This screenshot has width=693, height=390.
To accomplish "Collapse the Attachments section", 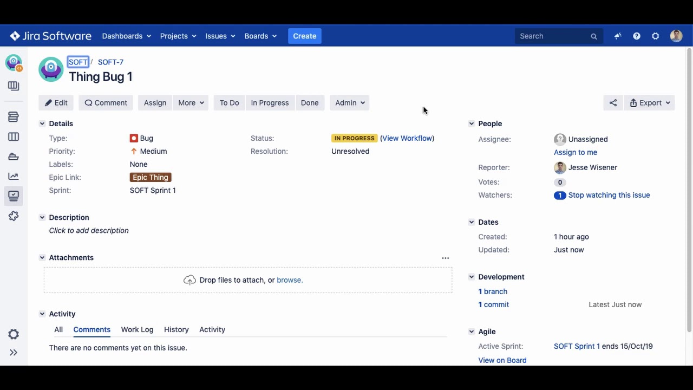I will (42, 258).
